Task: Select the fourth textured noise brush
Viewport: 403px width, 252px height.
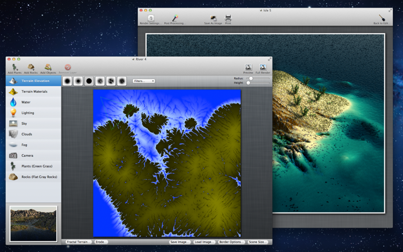Action: 100,81
